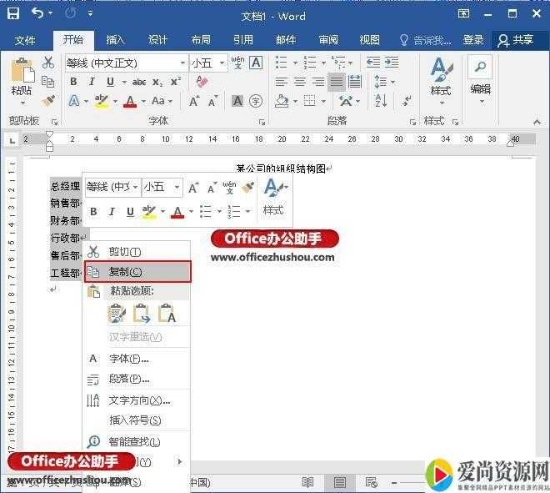This screenshot has width=550, height=493.
Task: Apply distributed alignment icon
Action: 355,82
